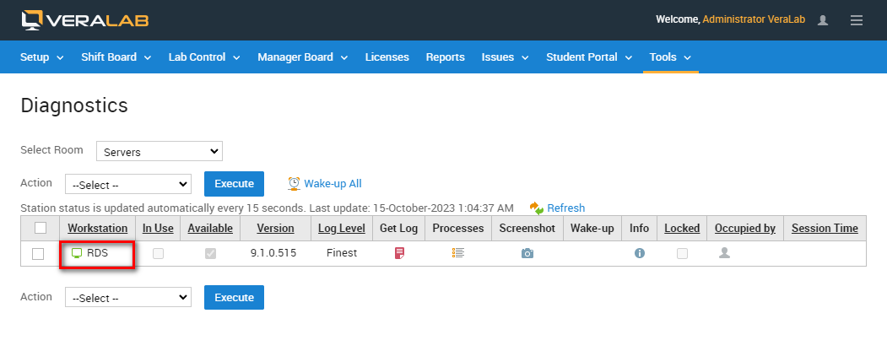Toggle the In Use checkbox for RDS
Viewport: 887px width, 351px height.
pos(158,254)
